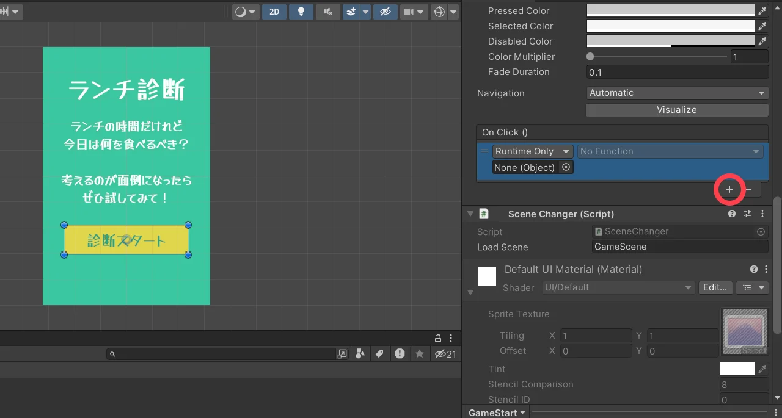Toggle scene lighting bulb icon

pyautogui.click(x=301, y=12)
